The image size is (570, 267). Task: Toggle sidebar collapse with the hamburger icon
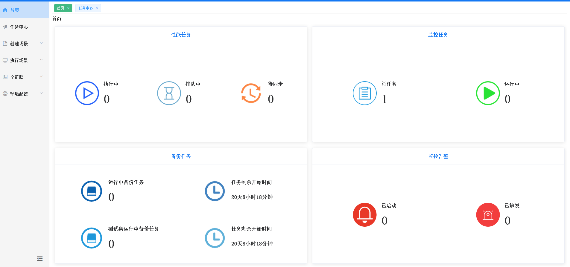[x=40, y=259]
